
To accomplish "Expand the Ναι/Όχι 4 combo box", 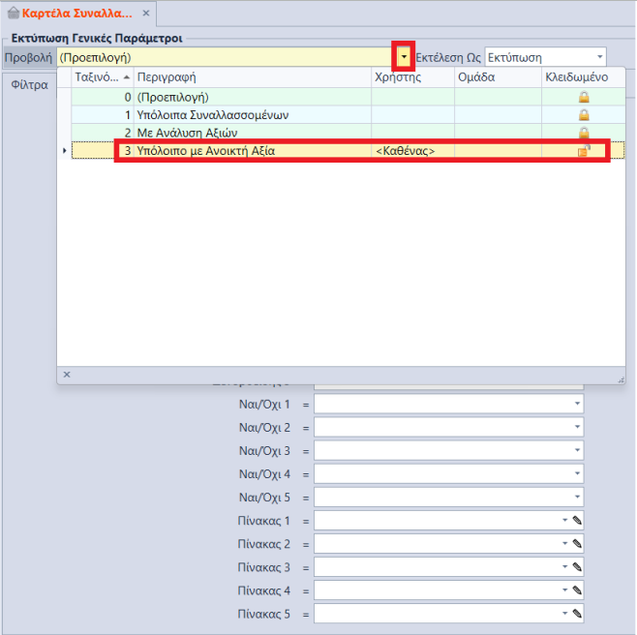I will coord(577,474).
